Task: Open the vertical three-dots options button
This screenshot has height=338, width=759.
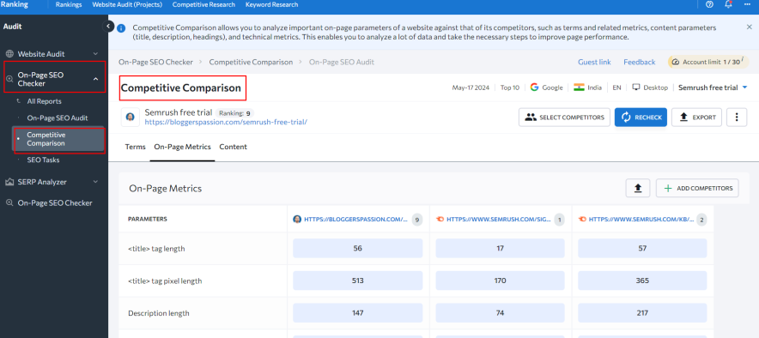Action: pyautogui.click(x=737, y=117)
